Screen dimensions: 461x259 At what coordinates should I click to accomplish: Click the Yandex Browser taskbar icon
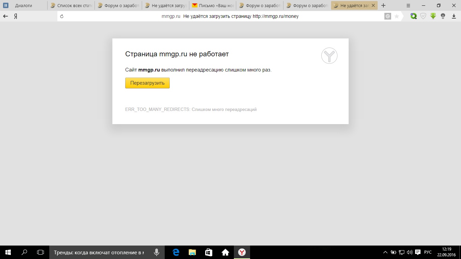tap(242, 252)
